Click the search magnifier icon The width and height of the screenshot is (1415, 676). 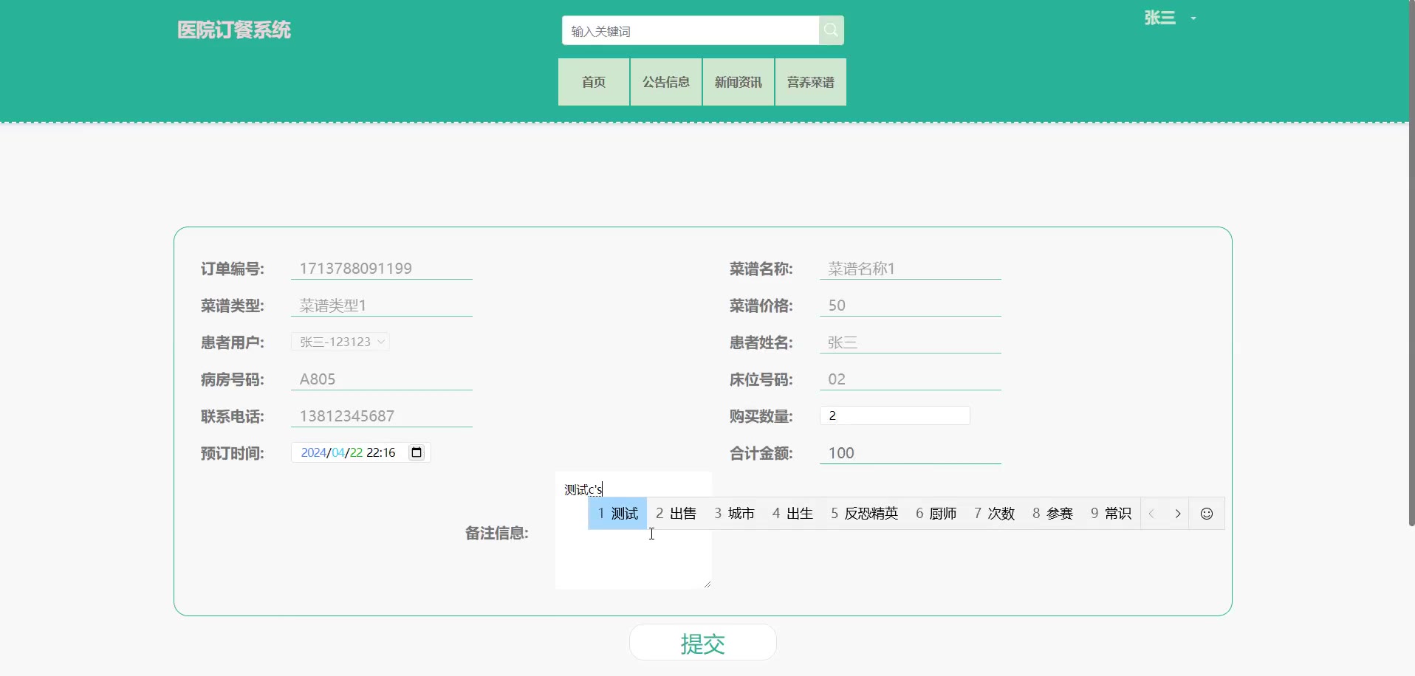831,30
